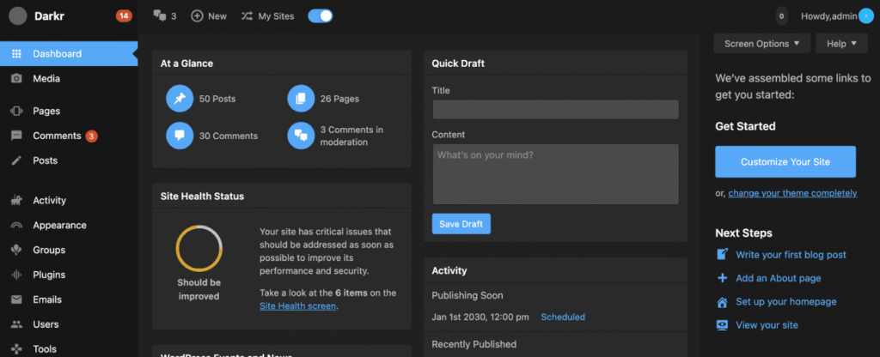The width and height of the screenshot is (880, 357).
Task: Click the pages icon beside 26 Pages
Action: [301, 99]
